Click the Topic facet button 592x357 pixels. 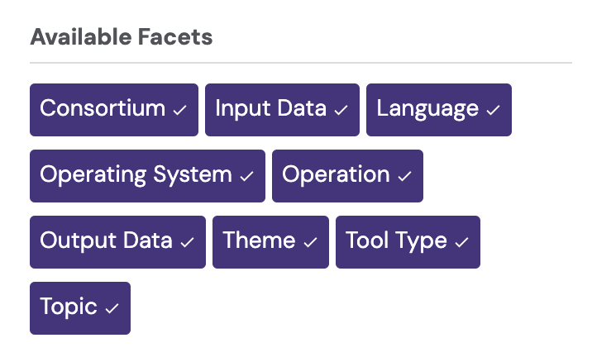pyautogui.click(x=80, y=307)
